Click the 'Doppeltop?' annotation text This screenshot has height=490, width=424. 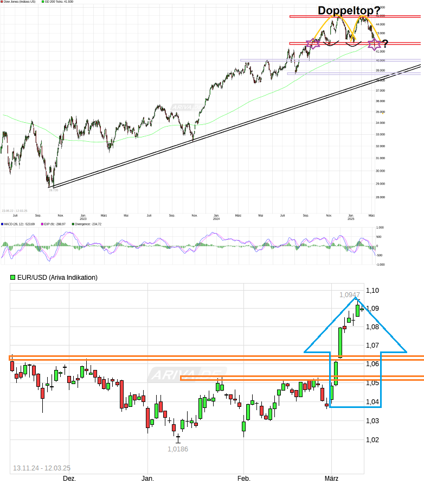[348, 11]
